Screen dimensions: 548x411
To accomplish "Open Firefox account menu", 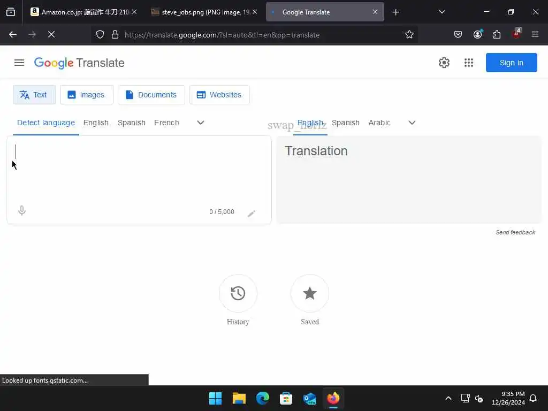I will (477, 34).
